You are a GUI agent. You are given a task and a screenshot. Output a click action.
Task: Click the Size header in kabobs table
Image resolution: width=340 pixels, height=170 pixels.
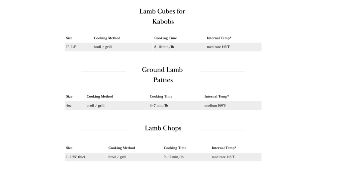coord(69,38)
